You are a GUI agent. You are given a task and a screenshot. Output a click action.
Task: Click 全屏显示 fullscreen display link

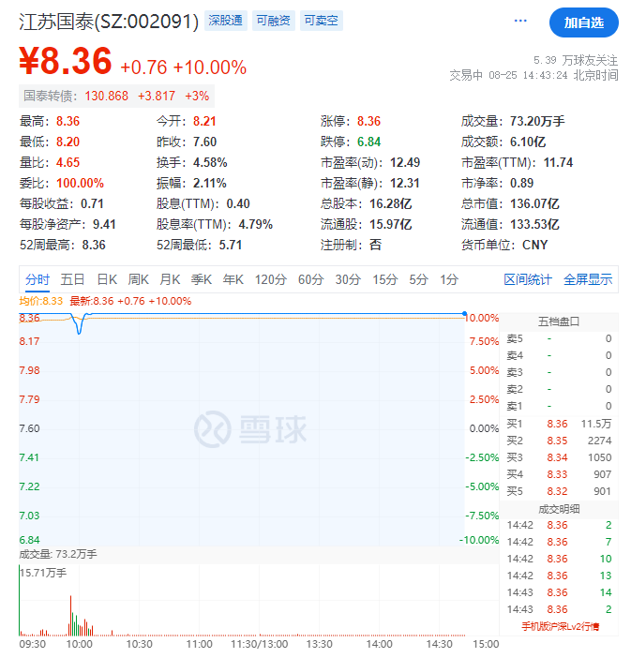588,279
